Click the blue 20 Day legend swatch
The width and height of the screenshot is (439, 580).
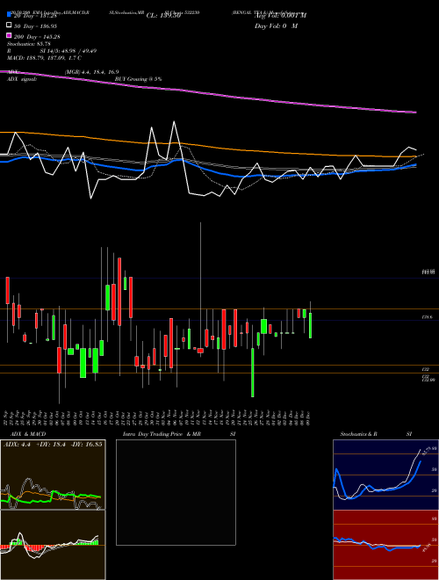click(x=9, y=15)
